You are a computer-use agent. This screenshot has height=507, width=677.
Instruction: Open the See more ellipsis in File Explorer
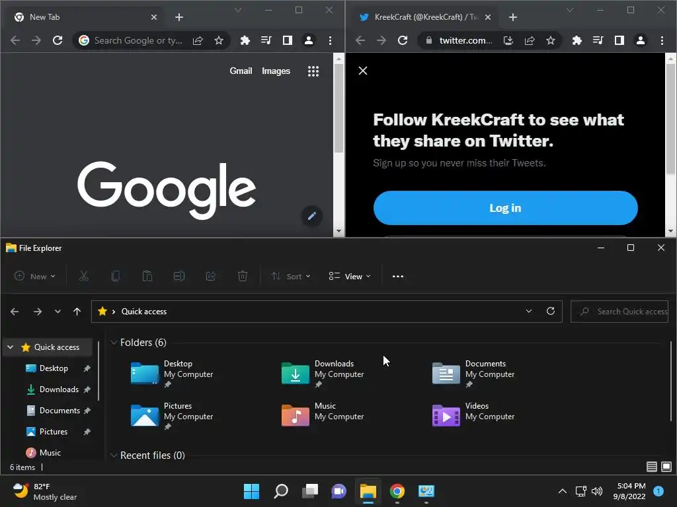(x=397, y=277)
